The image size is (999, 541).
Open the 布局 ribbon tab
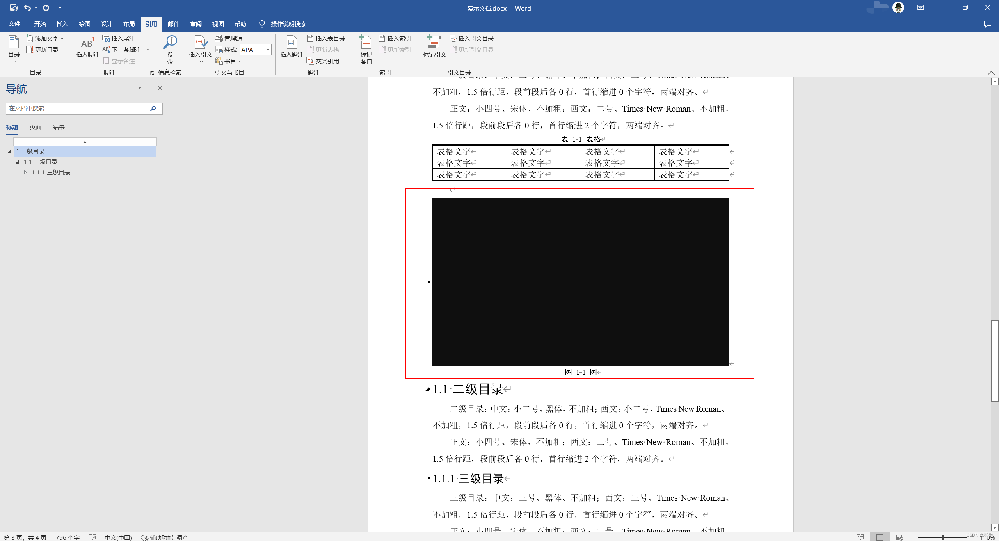[x=129, y=24]
